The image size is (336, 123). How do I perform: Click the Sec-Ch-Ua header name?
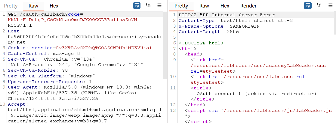[21, 59]
